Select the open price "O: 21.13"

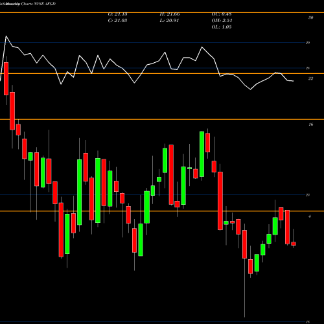[117, 14]
